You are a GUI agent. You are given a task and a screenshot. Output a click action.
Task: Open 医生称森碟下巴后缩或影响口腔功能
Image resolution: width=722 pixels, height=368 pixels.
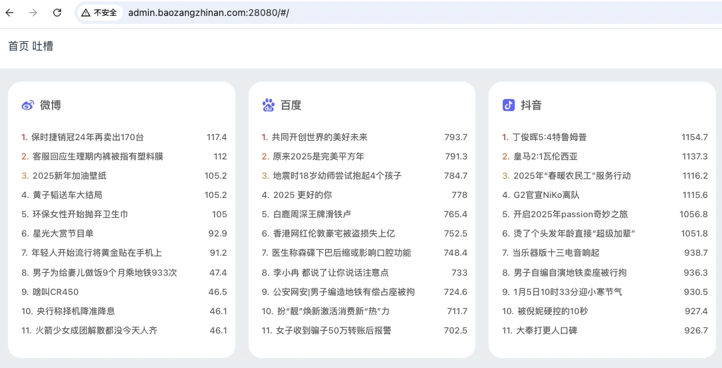(342, 253)
